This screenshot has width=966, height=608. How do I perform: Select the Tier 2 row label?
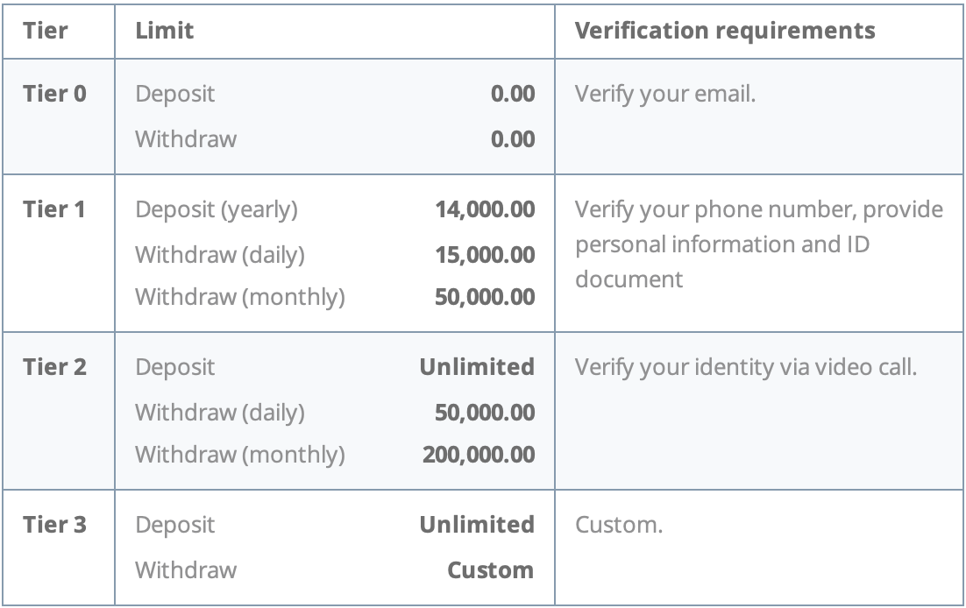click(54, 367)
